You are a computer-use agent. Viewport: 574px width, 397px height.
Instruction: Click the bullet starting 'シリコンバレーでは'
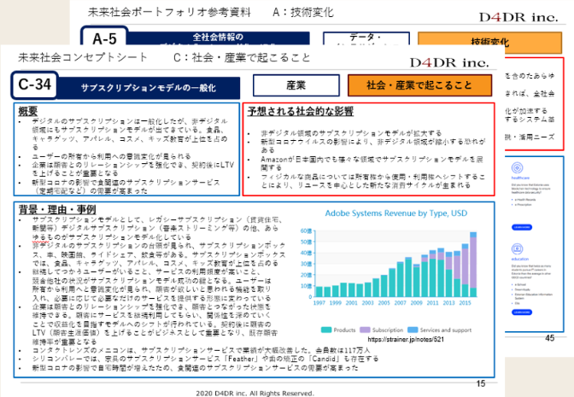pyautogui.click(x=205, y=359)
